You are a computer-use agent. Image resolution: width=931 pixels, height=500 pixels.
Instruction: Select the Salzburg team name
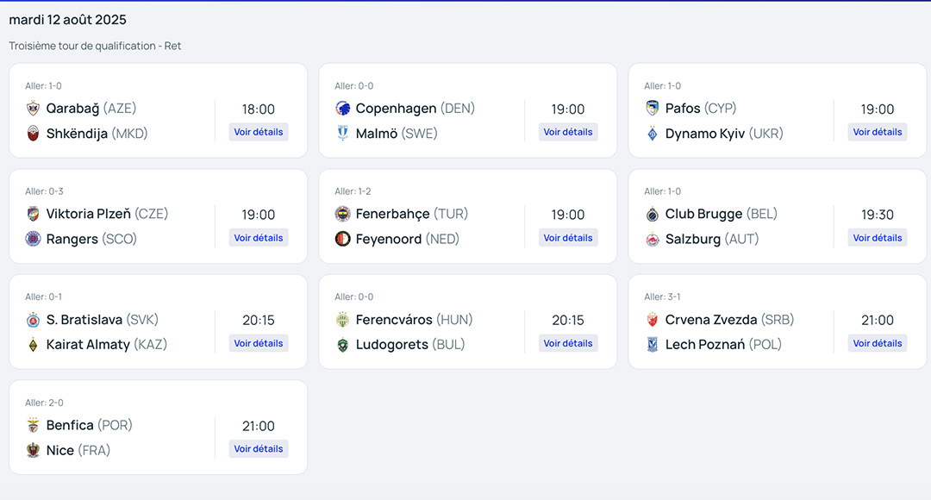coord(692,239)
